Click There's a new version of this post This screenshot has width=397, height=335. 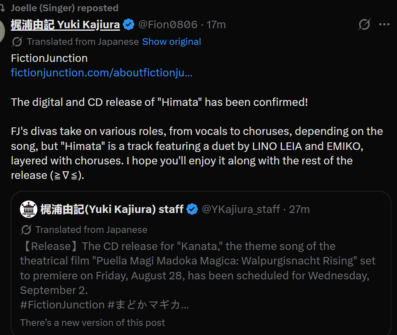tap(93, 323)
